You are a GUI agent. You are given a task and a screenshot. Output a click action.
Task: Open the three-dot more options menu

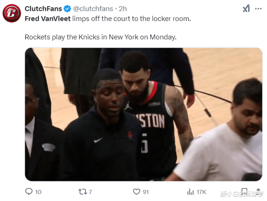[258, 9]
